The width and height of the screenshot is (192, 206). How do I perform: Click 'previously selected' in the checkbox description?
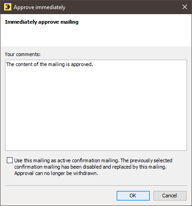(151, 160)
